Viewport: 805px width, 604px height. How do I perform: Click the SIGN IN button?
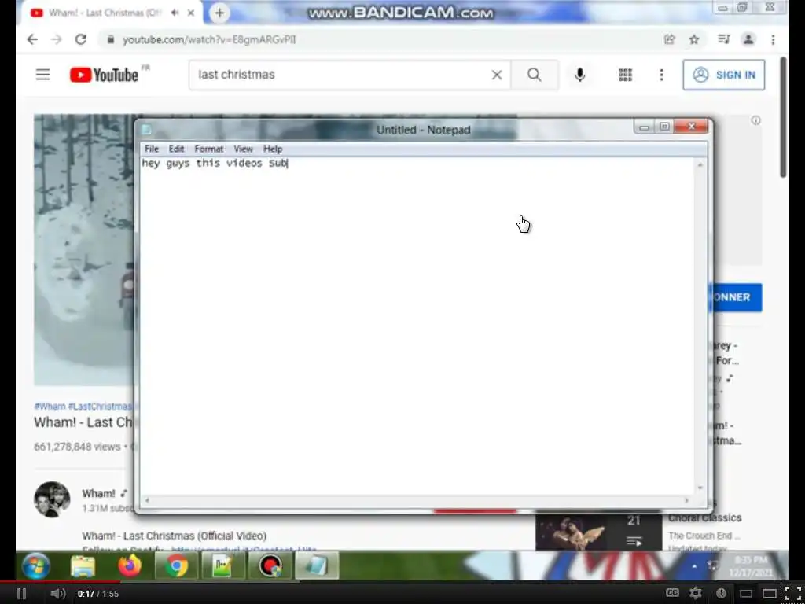[x=723, y=75]
